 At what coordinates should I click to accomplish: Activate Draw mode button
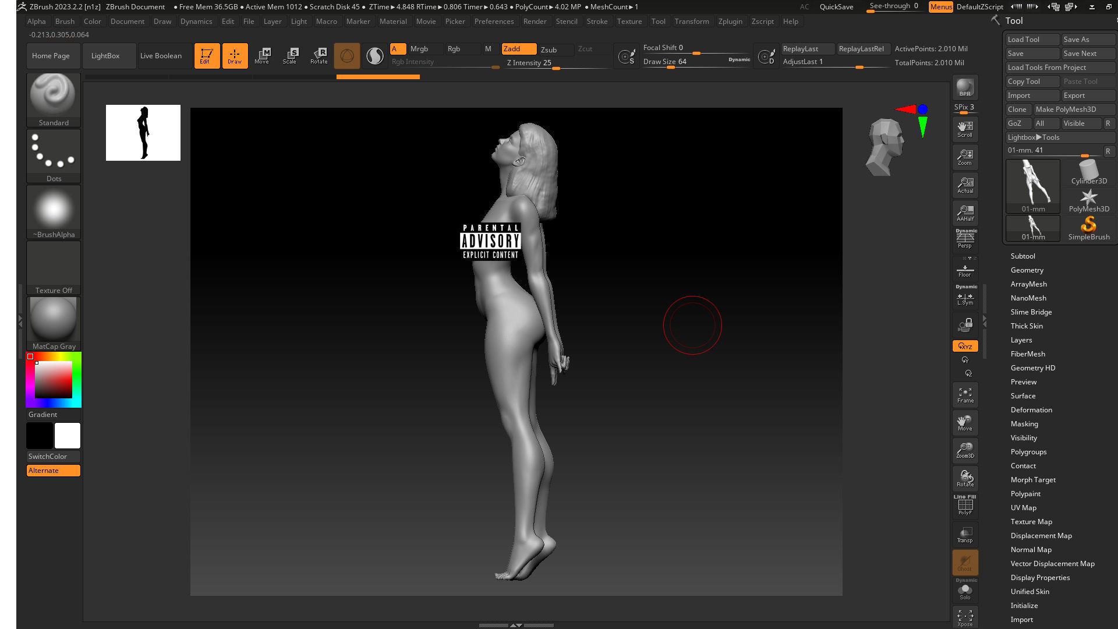coord(235,56)
